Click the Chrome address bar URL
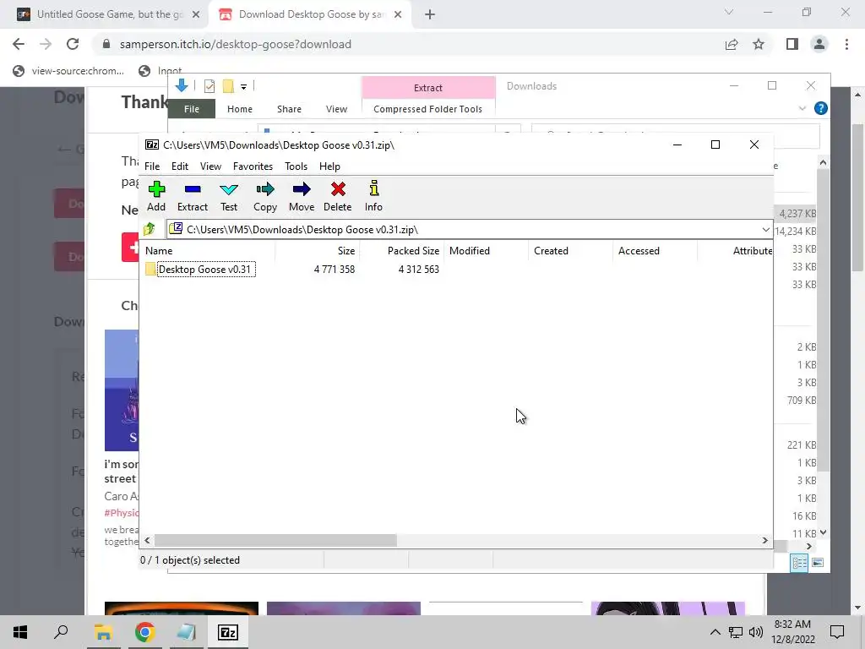 point(235,44)
